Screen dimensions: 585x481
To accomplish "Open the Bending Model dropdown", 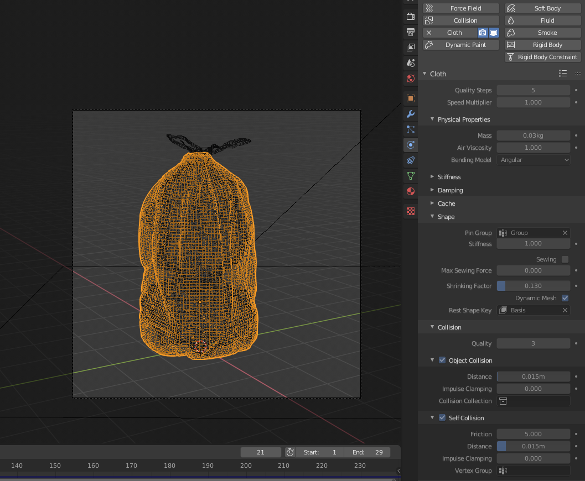I will pyautogui.click(x=533, y=160).
